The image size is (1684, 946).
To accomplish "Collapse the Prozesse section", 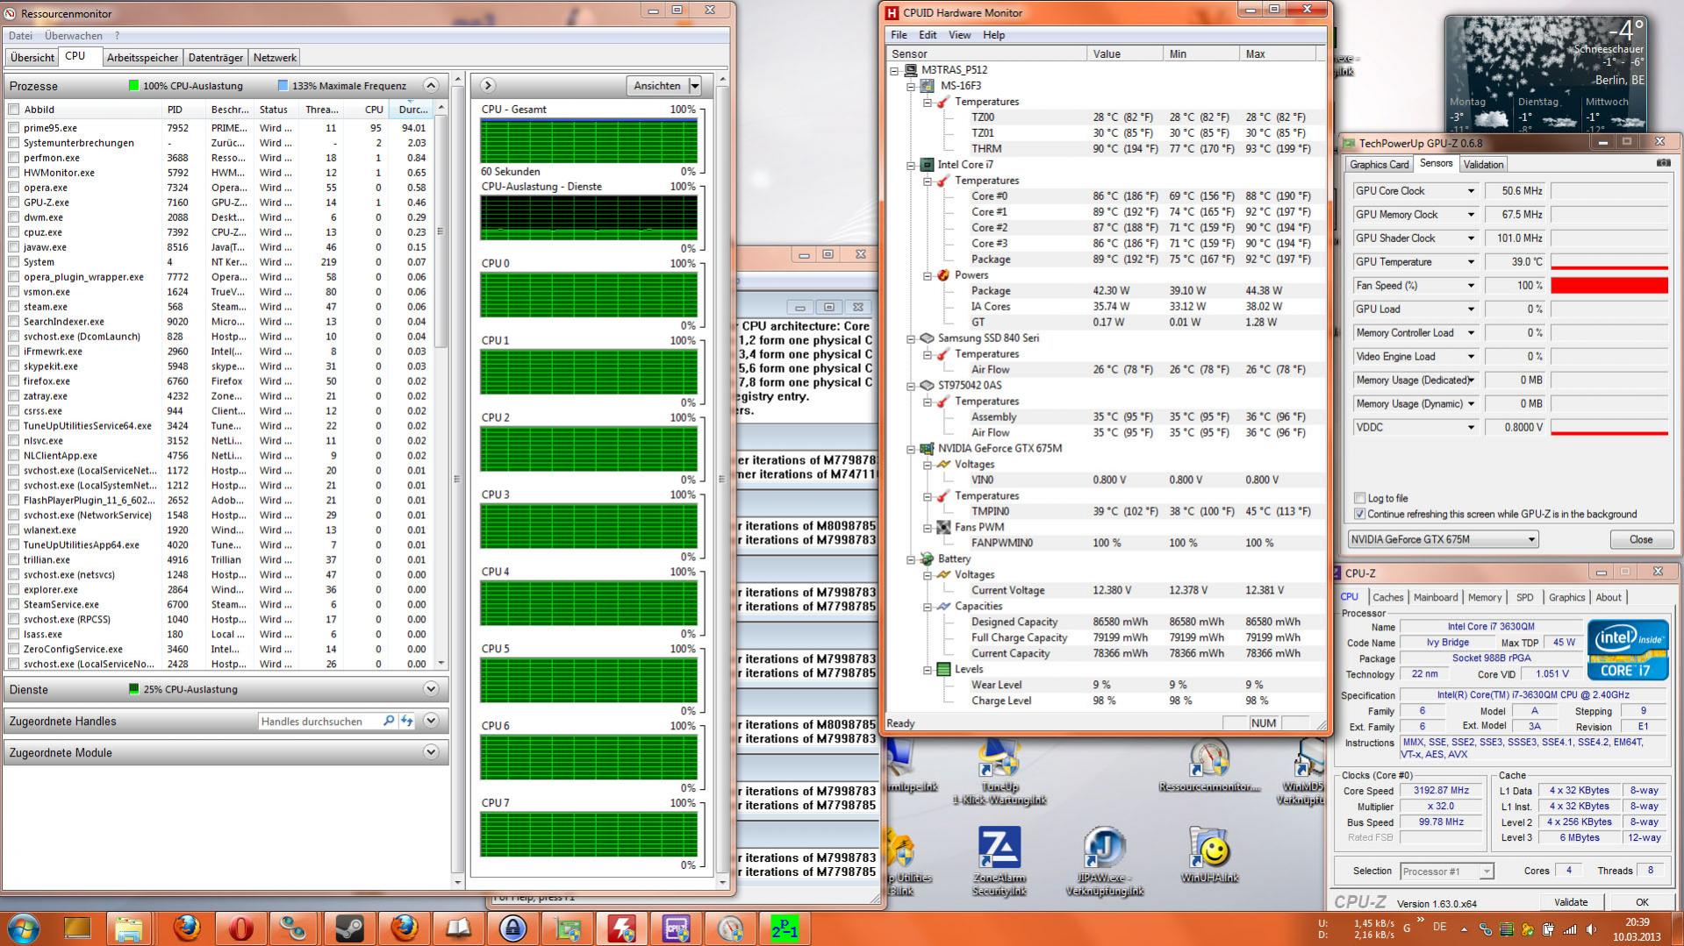I will tap(431, 85).
